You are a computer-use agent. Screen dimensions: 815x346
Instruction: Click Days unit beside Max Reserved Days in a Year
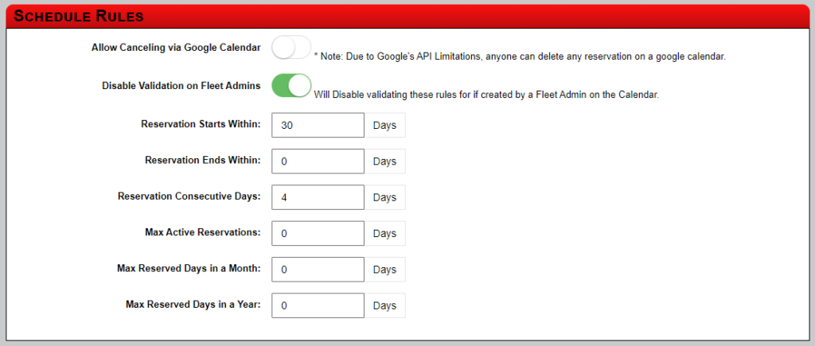384,305
